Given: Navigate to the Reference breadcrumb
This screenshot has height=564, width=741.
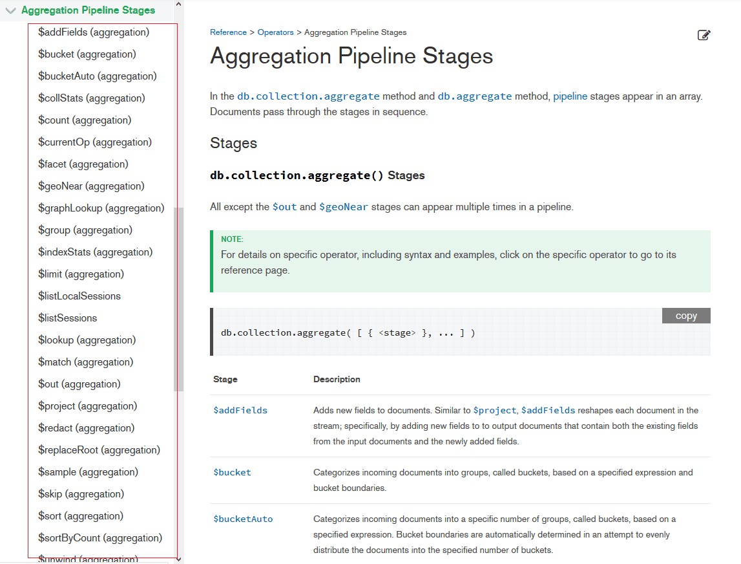Looking at the screenshot, I should pos(227,32).
